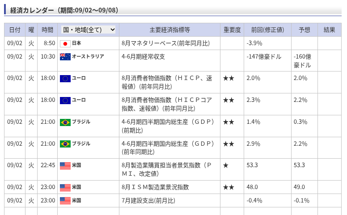Click the 重要度 column header
347x215 pixels.
click(x=232, y=30)
